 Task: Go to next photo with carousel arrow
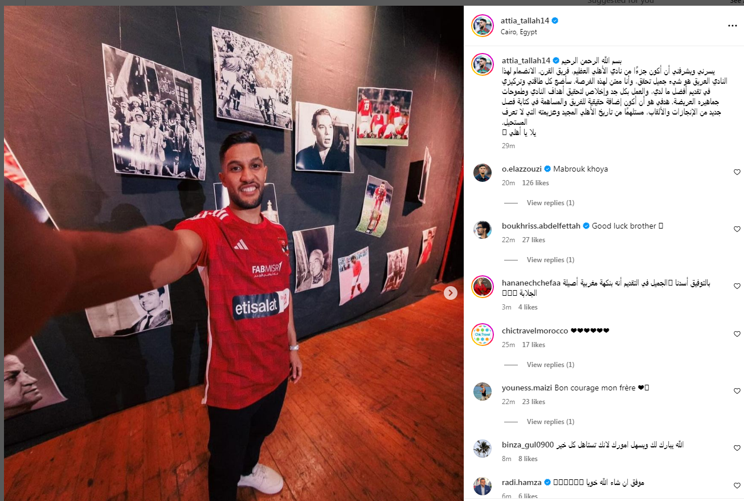[450, 293]
